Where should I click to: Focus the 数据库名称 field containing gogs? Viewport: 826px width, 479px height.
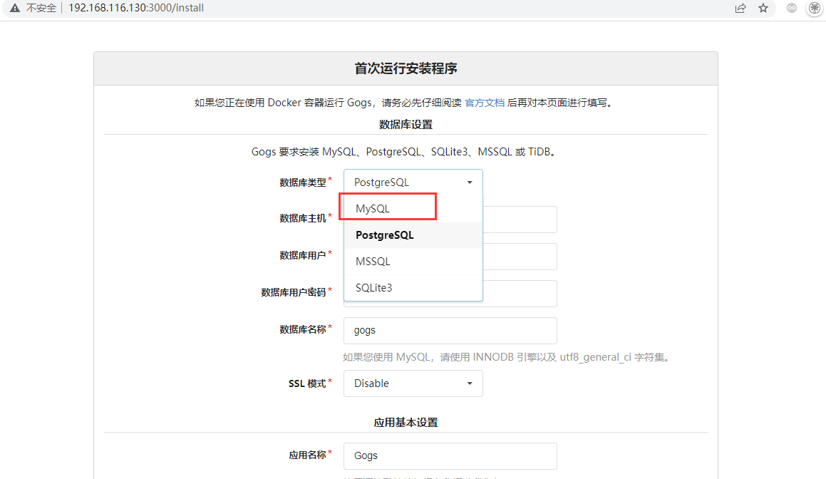[x=450, y=331]
